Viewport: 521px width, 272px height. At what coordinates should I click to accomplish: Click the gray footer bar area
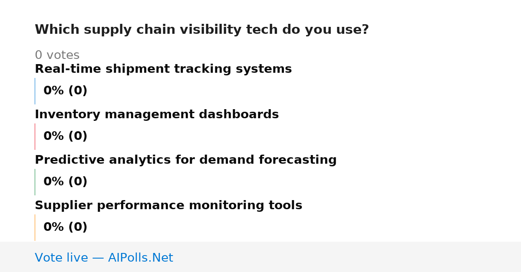tap(260, 257)
